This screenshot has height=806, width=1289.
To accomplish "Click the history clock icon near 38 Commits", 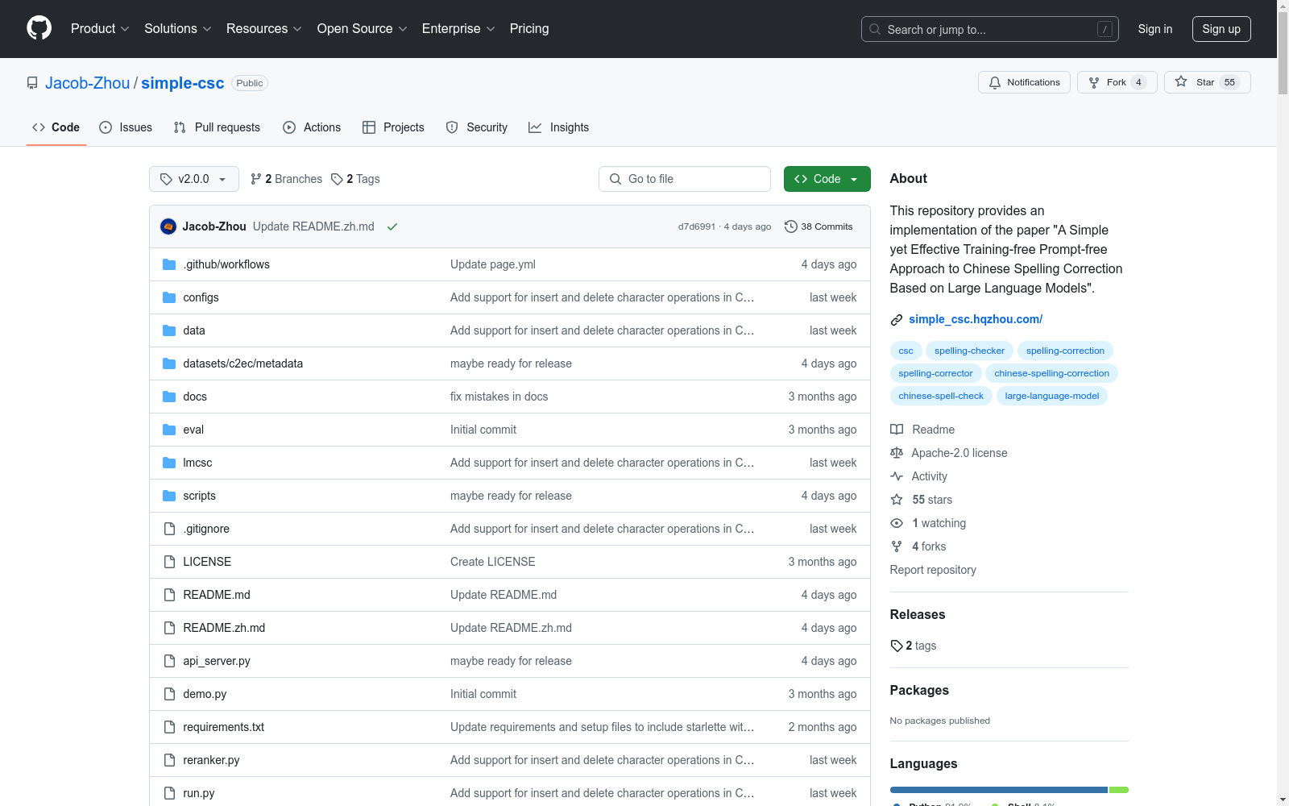I will pyautogui.click(x=791, y=226).
